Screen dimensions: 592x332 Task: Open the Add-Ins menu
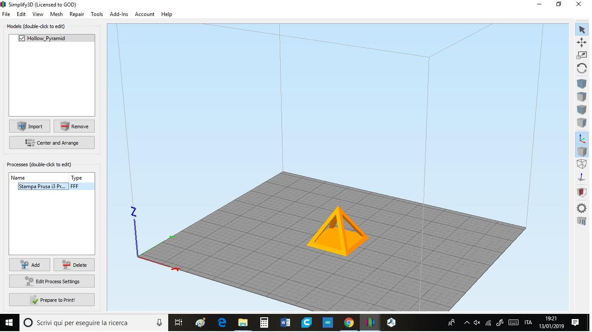[119, 14]
